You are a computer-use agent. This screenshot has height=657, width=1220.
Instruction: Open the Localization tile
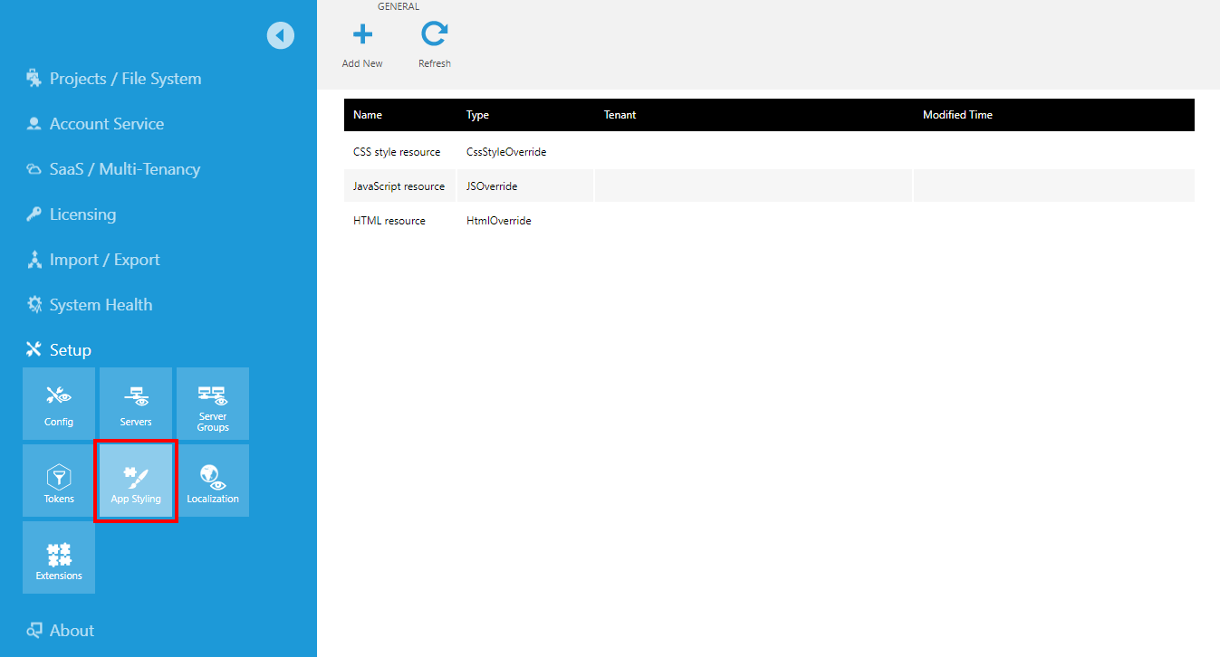212,480
